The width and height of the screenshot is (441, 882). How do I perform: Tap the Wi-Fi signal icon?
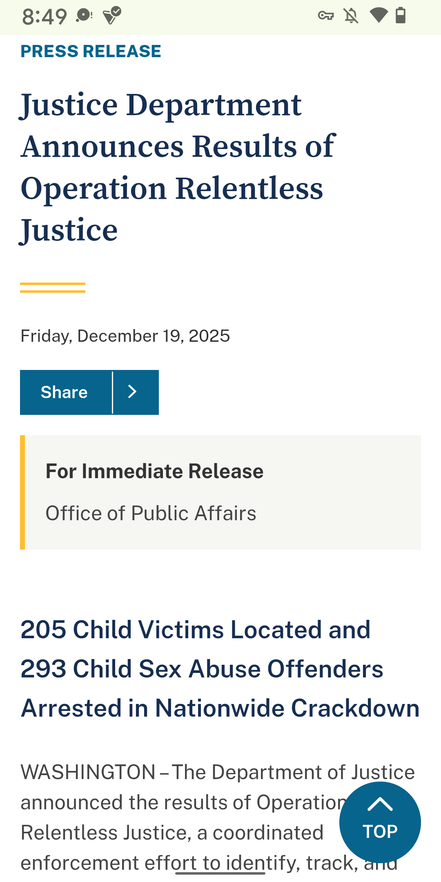[x=379, y=16]
